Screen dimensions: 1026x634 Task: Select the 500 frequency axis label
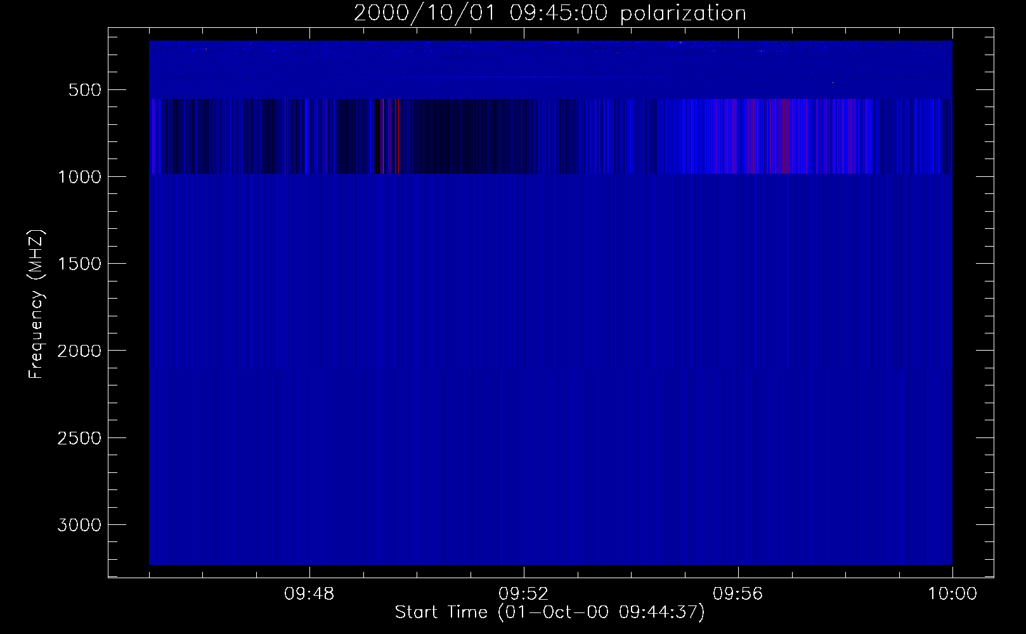[84, 90]
